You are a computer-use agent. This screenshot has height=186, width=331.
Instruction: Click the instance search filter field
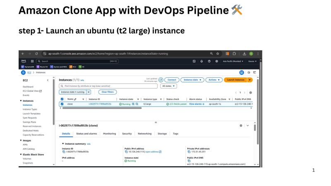tap(108, 86)
